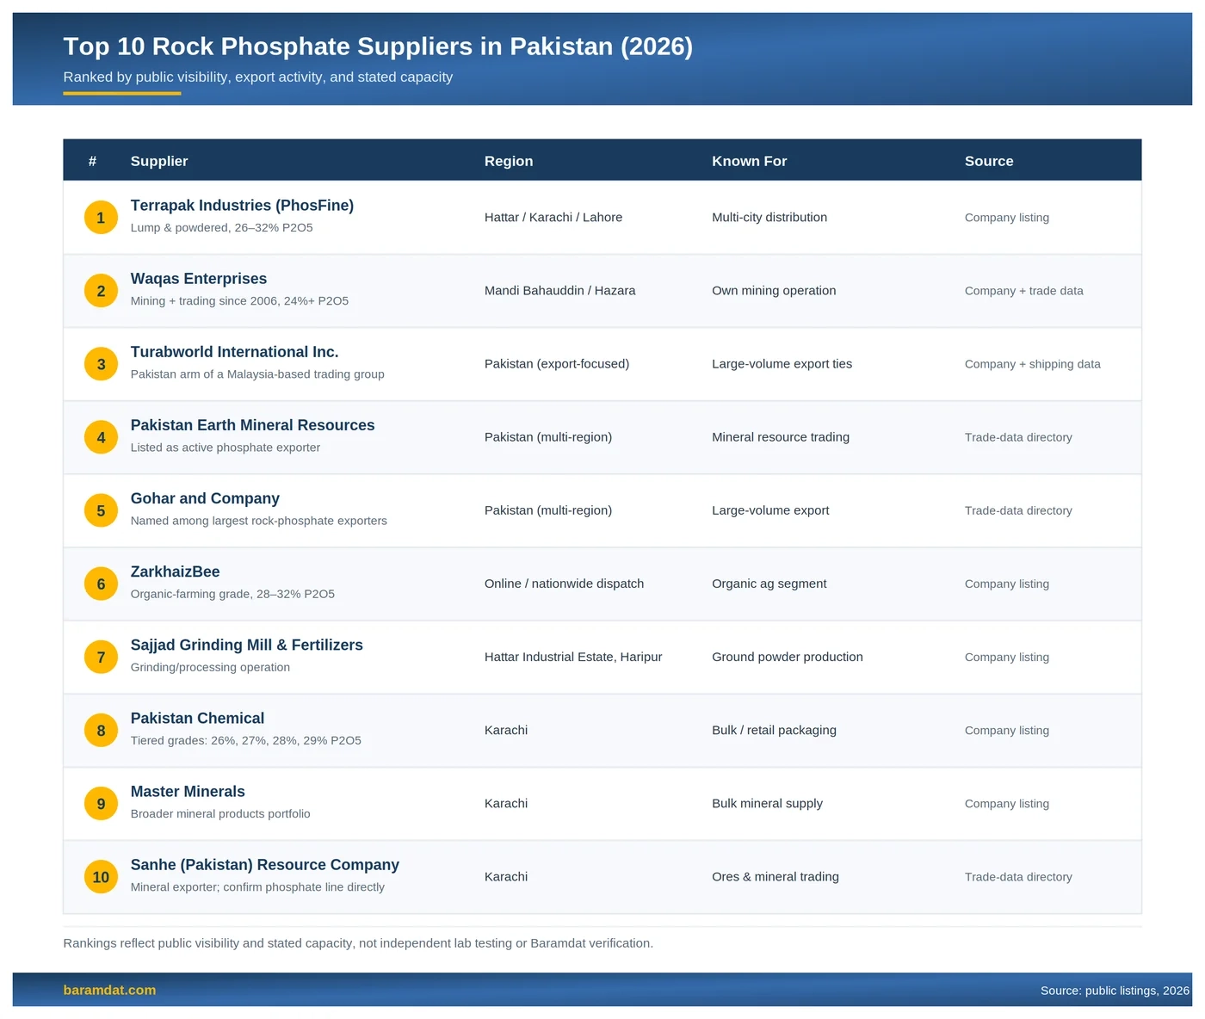Click 'Broader mineral products portfolio' description
This screenshot has width=1205, height=1019.
pyautogui.click(x=220, y=813)
